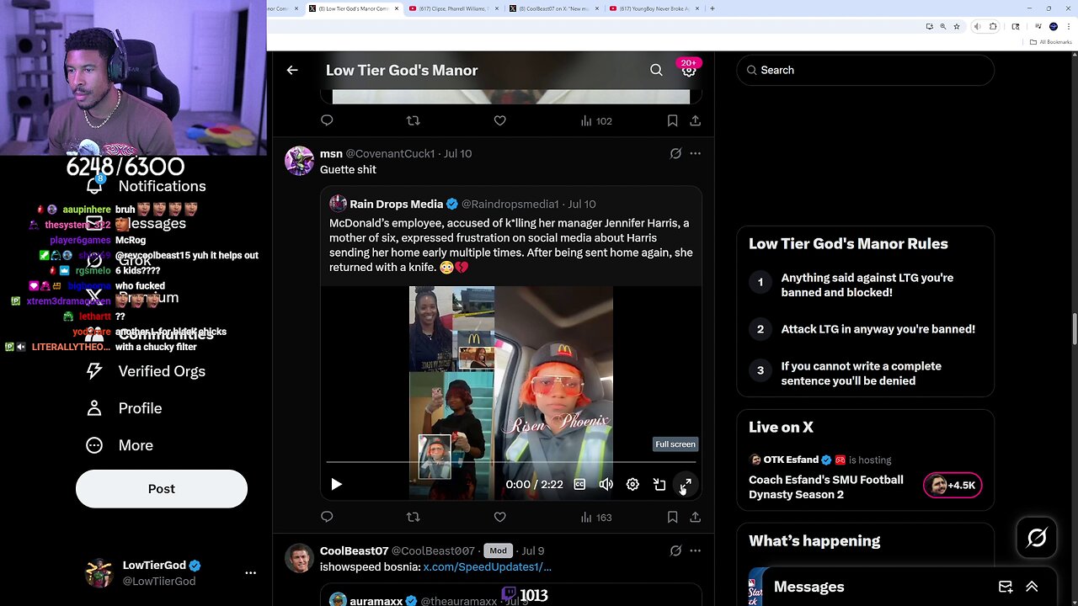
Task: Open Verified Orgs in sidebar
Action: click(146, 371)
